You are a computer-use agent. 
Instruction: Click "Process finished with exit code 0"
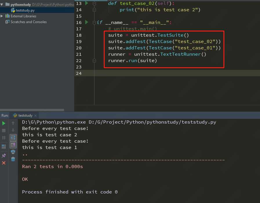[70, 192]
